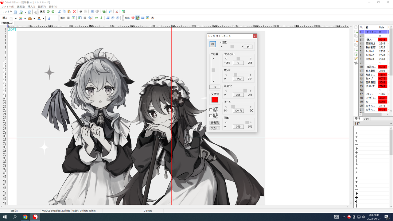Close the トレス コントロール dialog
This screenshot has width=393, height=221.
[255, 36]
